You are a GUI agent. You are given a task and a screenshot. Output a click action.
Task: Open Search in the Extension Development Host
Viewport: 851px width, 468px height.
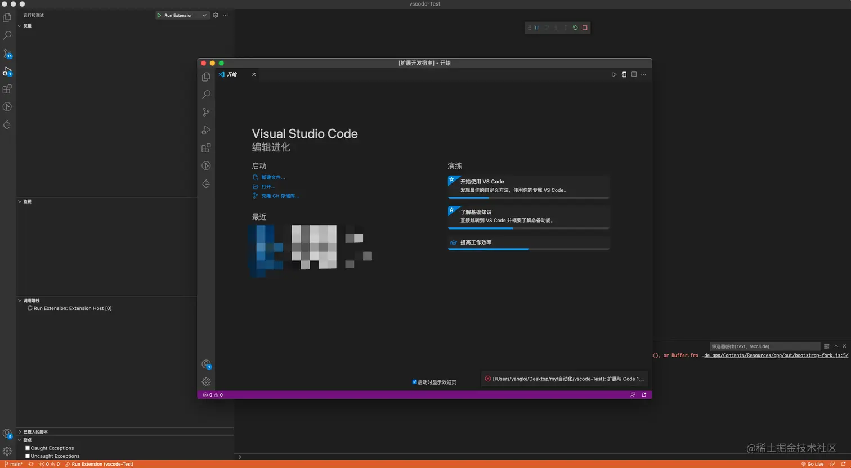(207, 94)
